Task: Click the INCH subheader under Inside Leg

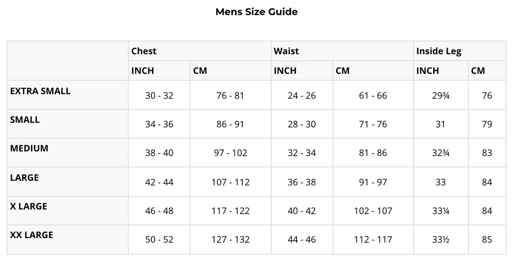Action: 427,71
